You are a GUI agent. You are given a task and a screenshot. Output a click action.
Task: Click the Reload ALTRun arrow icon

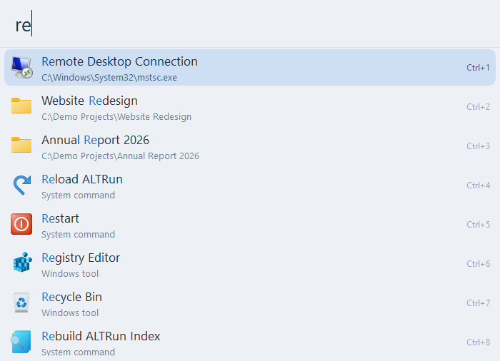click(x=21, y=185)
